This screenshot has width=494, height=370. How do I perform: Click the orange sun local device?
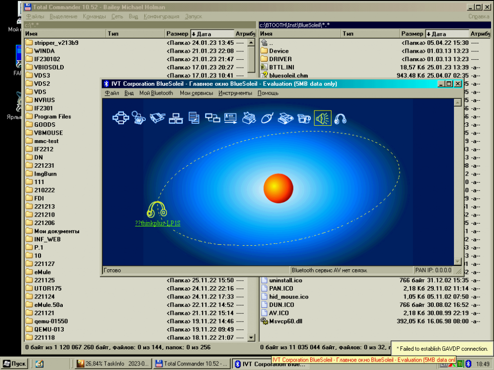pyautogui.click(x=279, y=188)
